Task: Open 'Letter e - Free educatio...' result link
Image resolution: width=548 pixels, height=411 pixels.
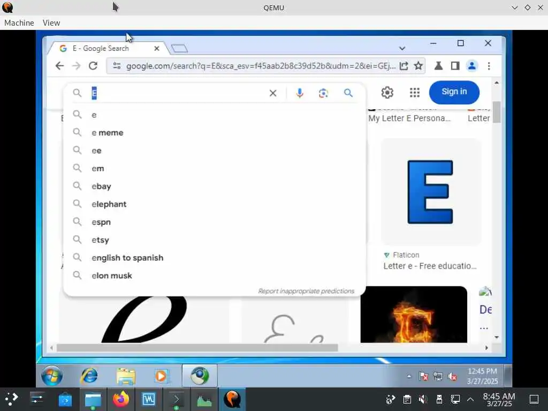Action: (x=430, y=266)
